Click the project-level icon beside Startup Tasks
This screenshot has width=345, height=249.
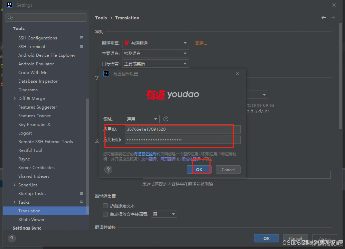pos(82,194)
